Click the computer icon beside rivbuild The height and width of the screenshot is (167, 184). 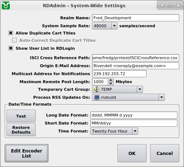97,97
